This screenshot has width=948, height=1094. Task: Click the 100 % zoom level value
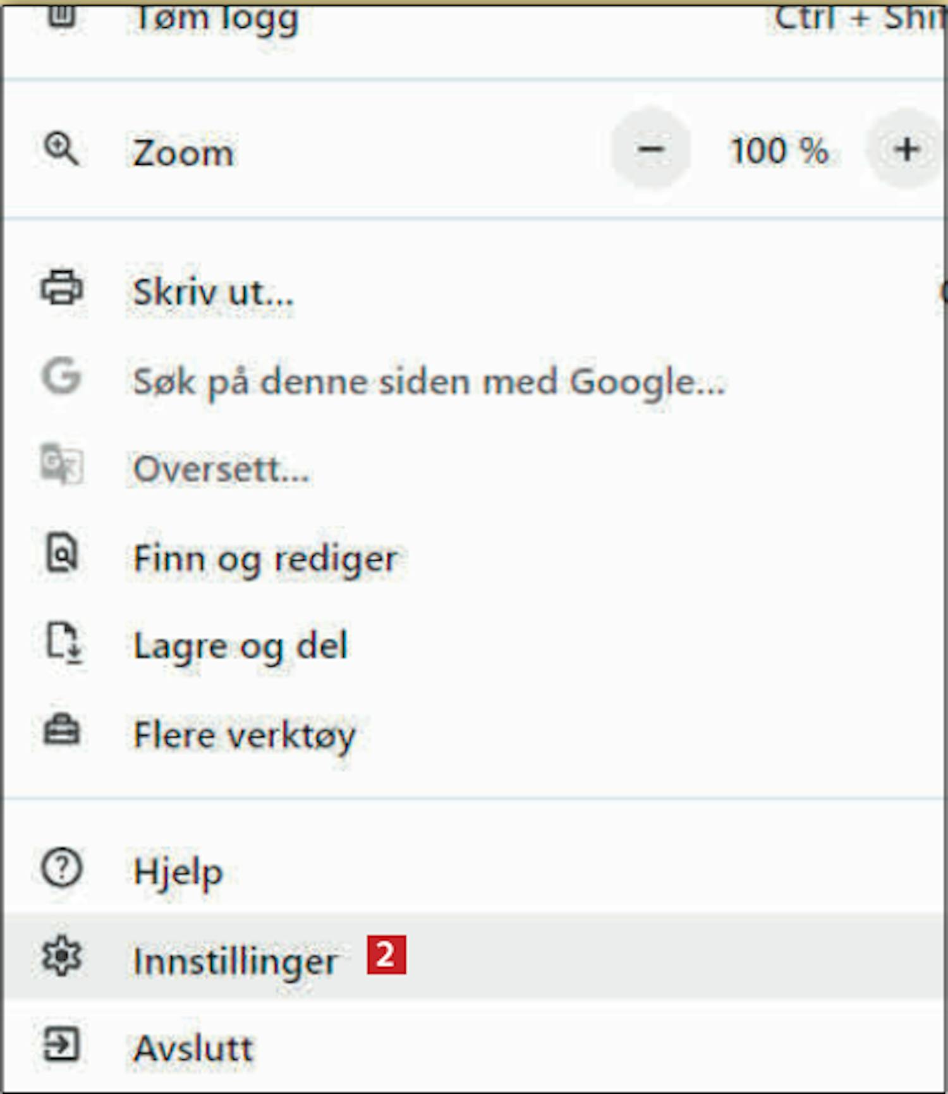[x=779, y=150]
